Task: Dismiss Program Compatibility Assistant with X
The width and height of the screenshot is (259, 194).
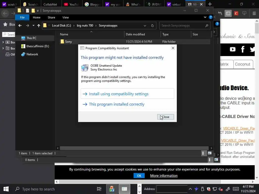Action: [x=173, y=48]
